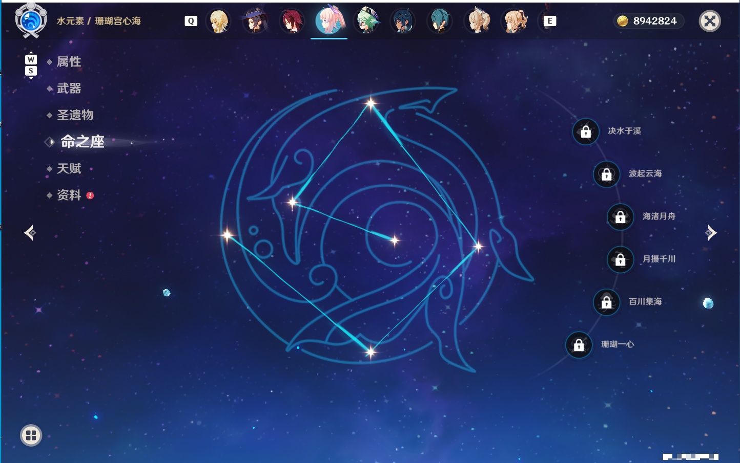Open the 资料 profile menu
Screen dimensions: 740x463
[69, 195]
